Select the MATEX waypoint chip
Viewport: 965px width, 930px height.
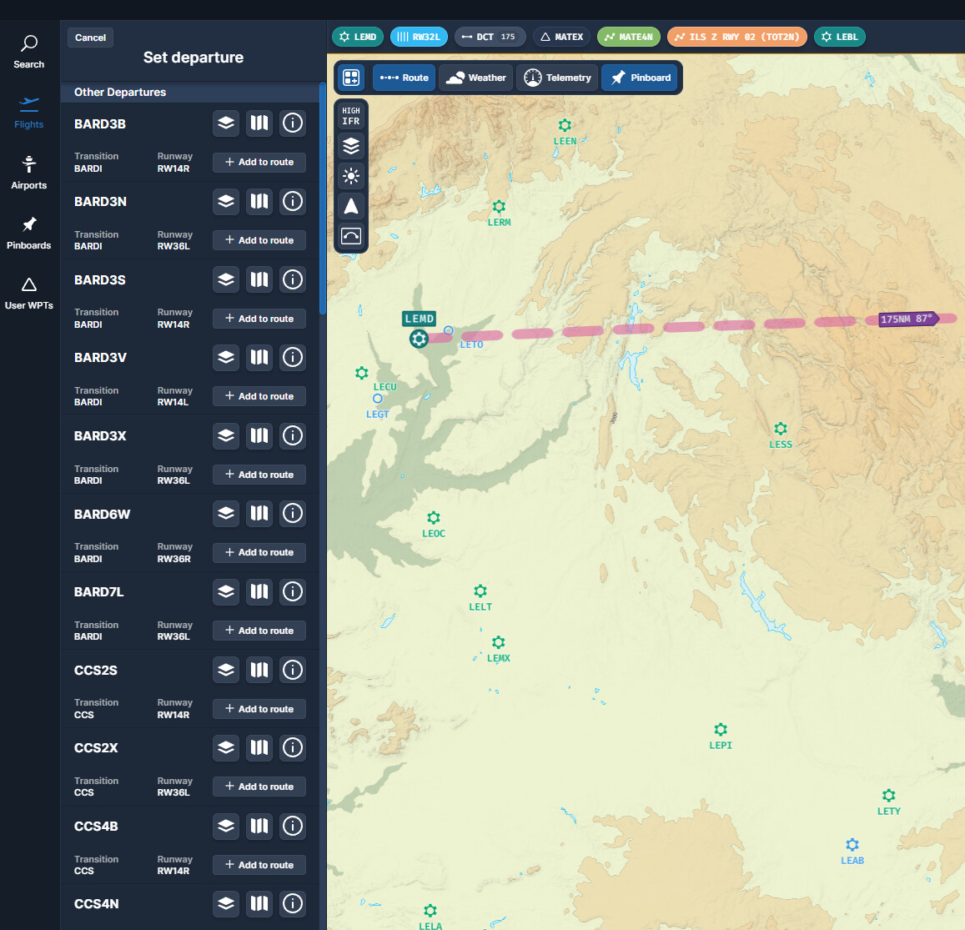(562, 37)
